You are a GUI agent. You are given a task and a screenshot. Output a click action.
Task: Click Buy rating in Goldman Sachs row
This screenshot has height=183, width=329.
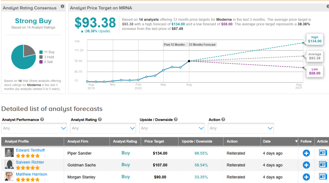click(x=126, y=165)
